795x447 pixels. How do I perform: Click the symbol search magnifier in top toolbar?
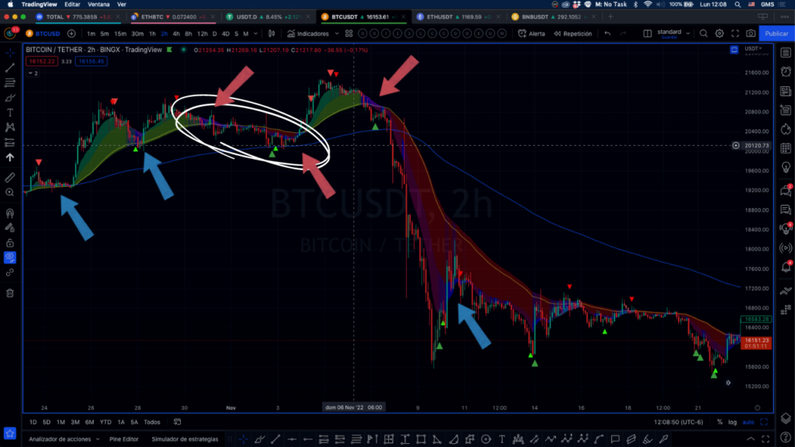[x=703, y=33]
